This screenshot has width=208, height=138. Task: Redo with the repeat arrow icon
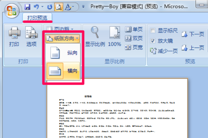pos(50,7)
